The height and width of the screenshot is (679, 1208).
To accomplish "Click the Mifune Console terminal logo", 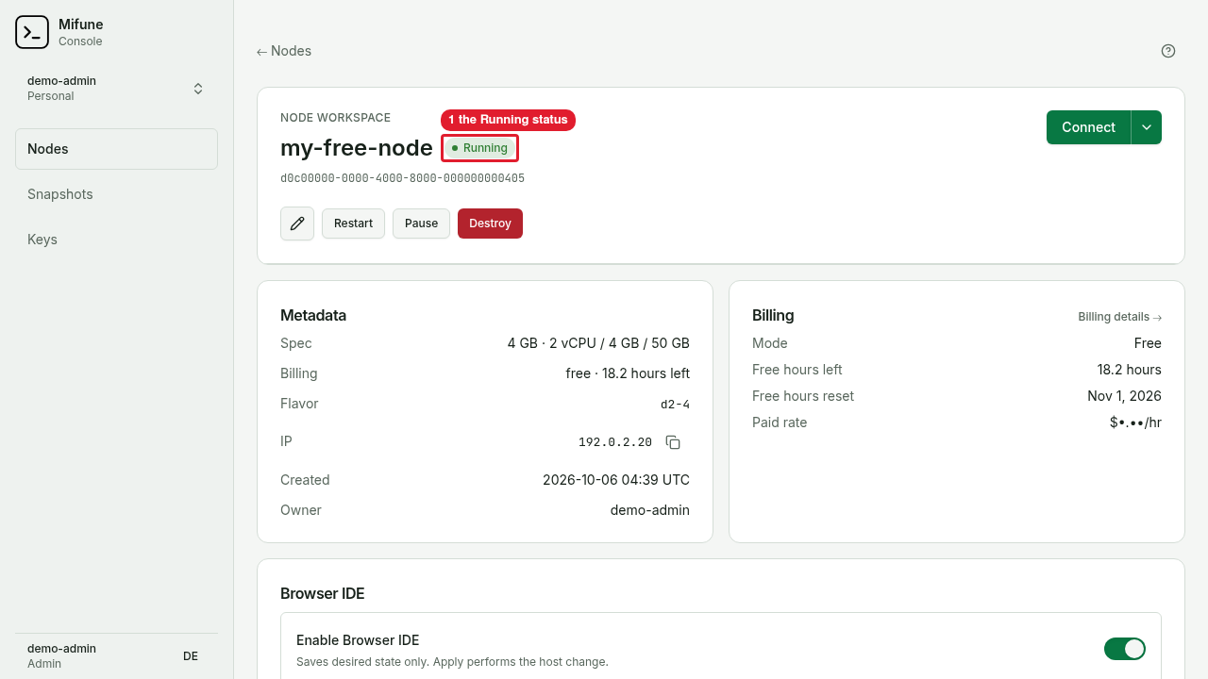I will tap(32, 32).
